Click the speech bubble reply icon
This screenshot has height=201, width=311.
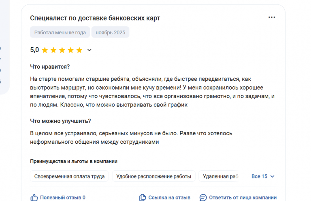203,197
